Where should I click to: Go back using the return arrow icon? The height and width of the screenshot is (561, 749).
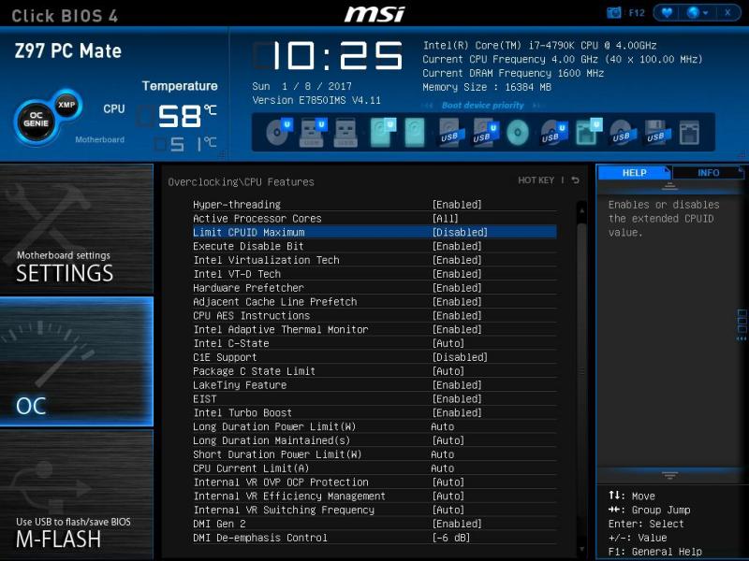tap(576, 180)
